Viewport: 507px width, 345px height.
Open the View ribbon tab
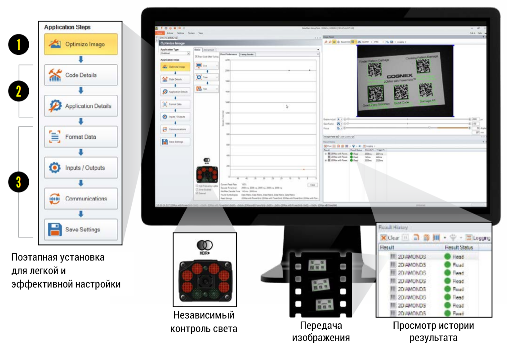[201, 33]
